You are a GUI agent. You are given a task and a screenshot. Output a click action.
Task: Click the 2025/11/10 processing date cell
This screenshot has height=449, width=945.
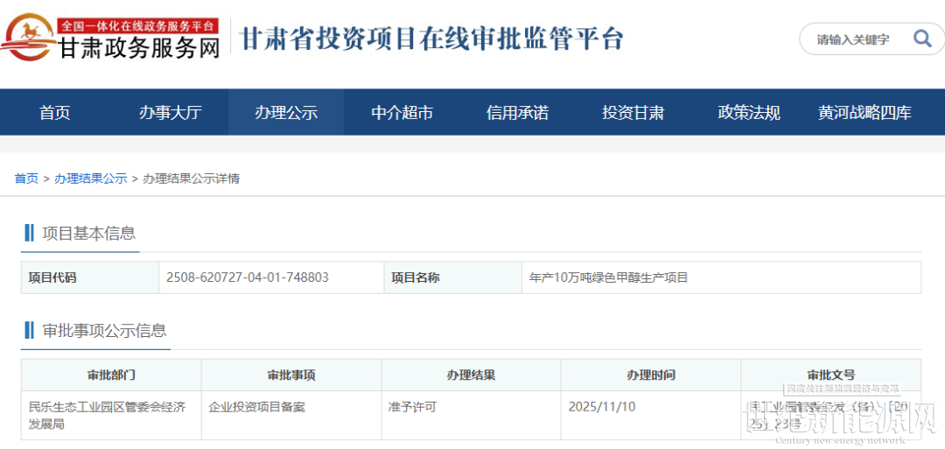pos(601,407)
